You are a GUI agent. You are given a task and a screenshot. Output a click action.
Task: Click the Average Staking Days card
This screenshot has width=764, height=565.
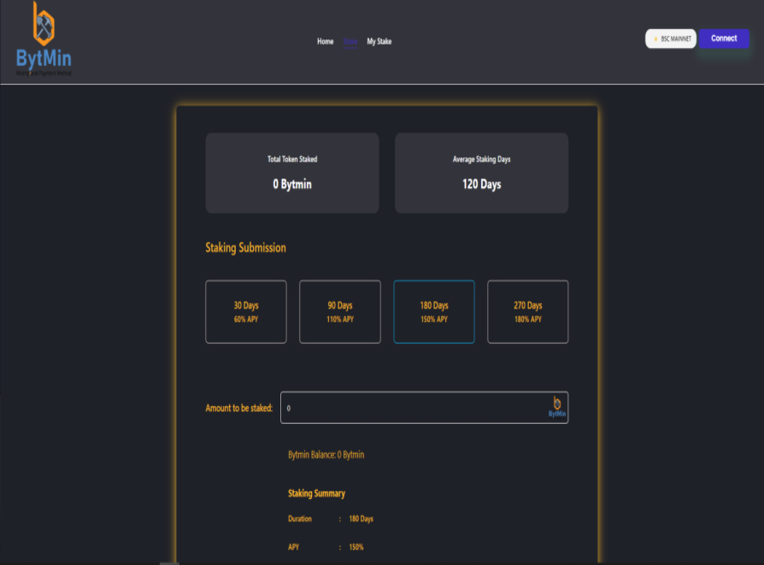click(x=481, y=173)
